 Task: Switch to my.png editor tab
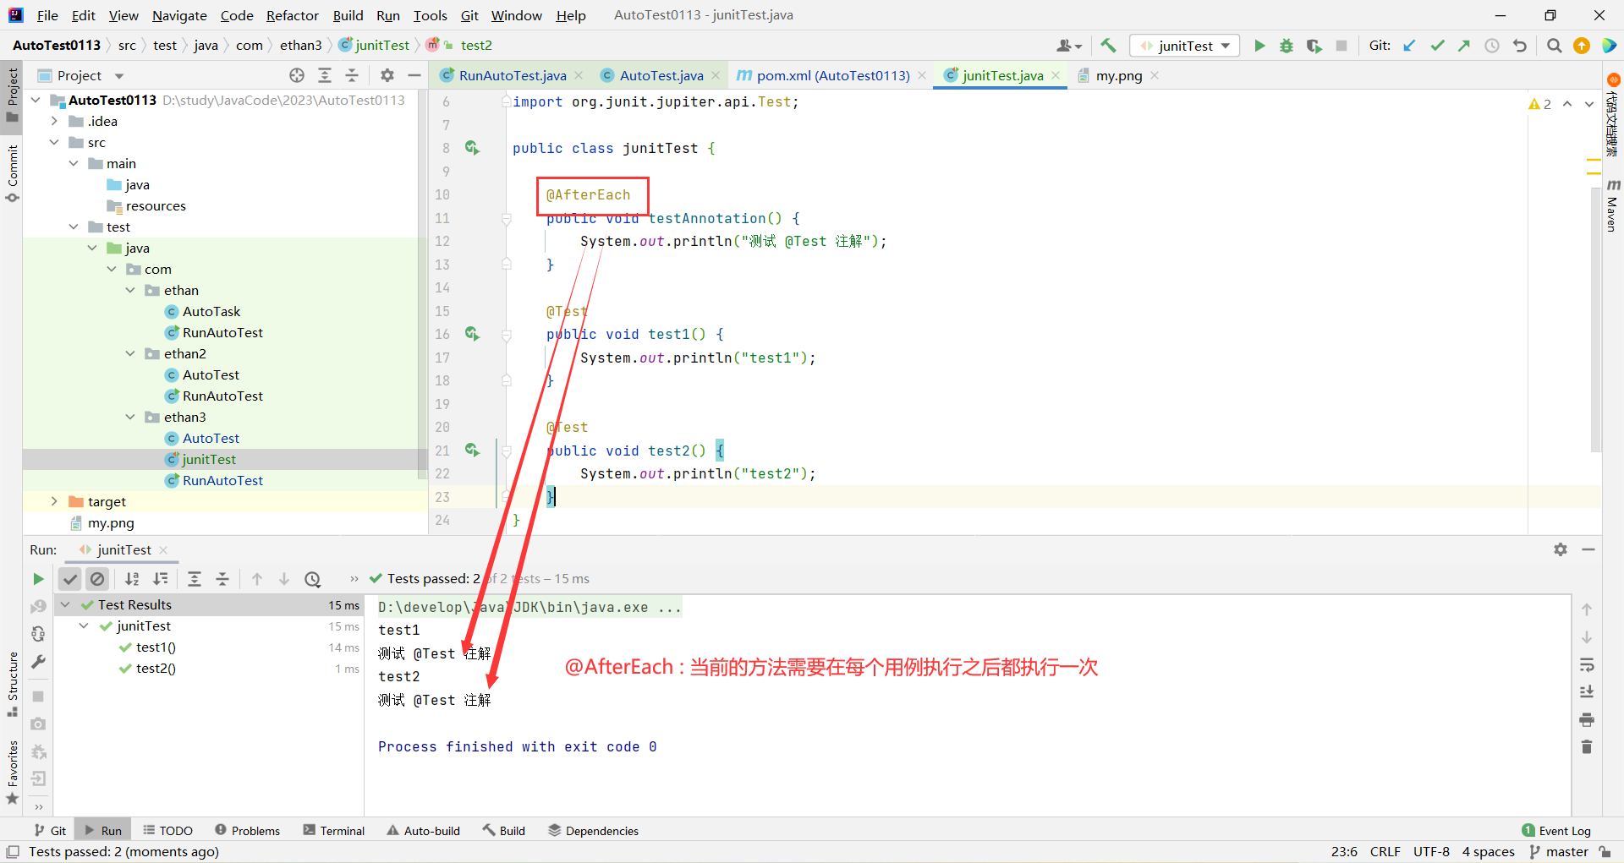click(1118, 75)
